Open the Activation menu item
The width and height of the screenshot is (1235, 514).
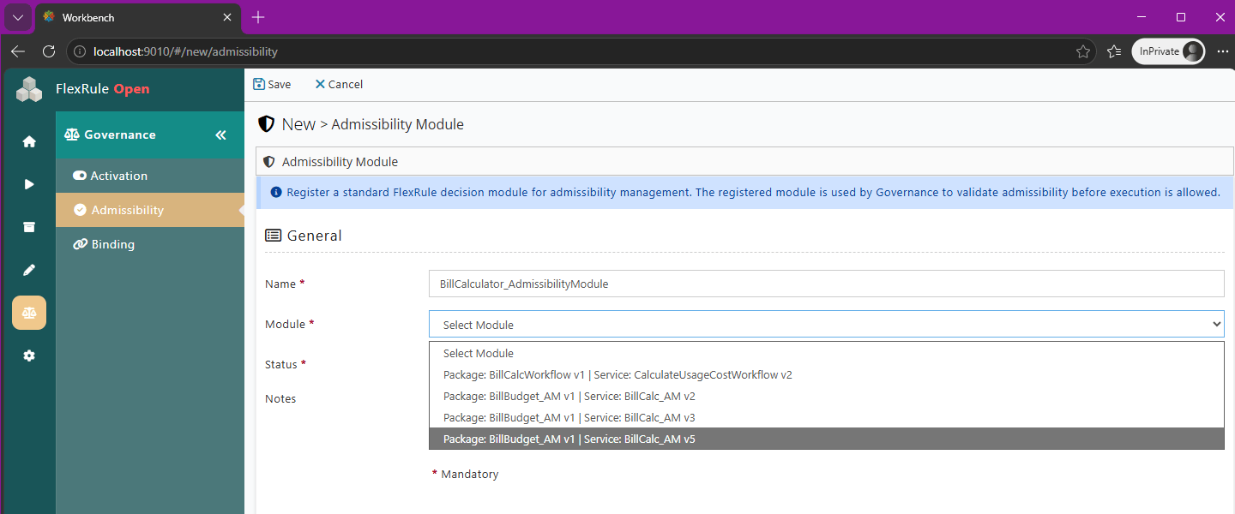[x=150, y=176]
